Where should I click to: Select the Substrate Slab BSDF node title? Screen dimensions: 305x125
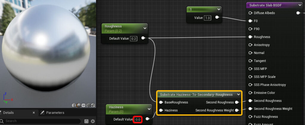coord(265,5)
